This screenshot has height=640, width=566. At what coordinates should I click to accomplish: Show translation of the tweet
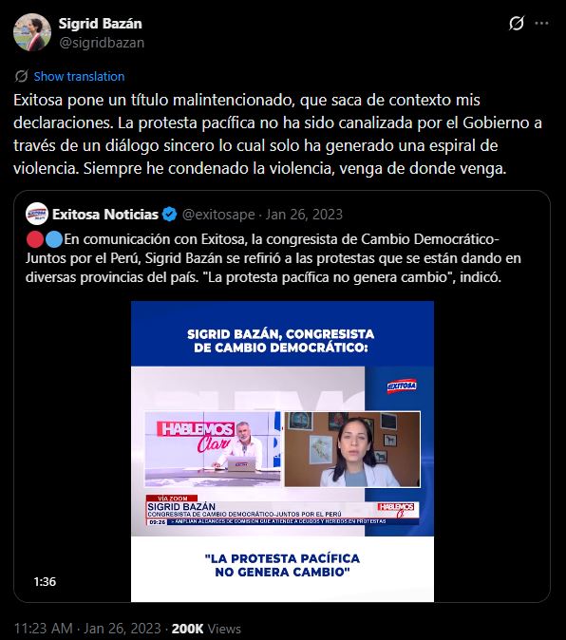pyautogui.click(x=79, y=76)
